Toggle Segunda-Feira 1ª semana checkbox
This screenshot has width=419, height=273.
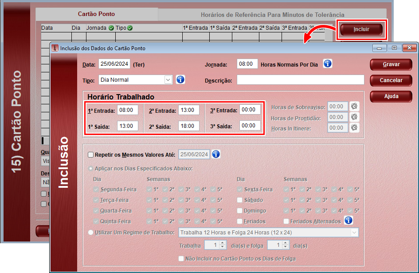click(149, 189)
